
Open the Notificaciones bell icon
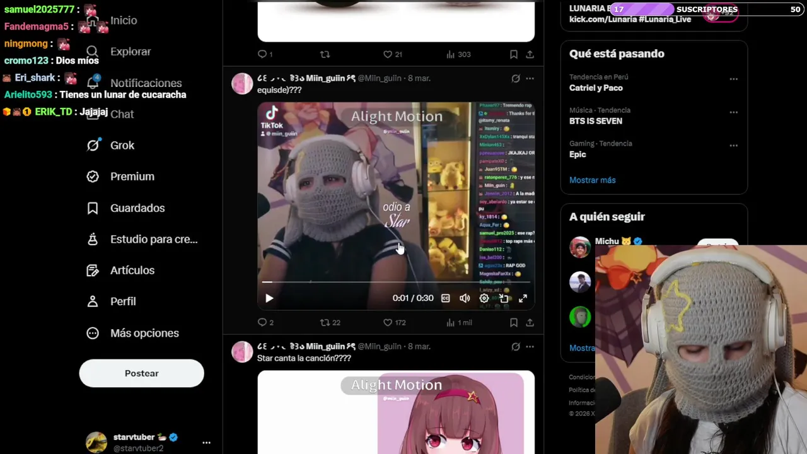pos(93,83)
